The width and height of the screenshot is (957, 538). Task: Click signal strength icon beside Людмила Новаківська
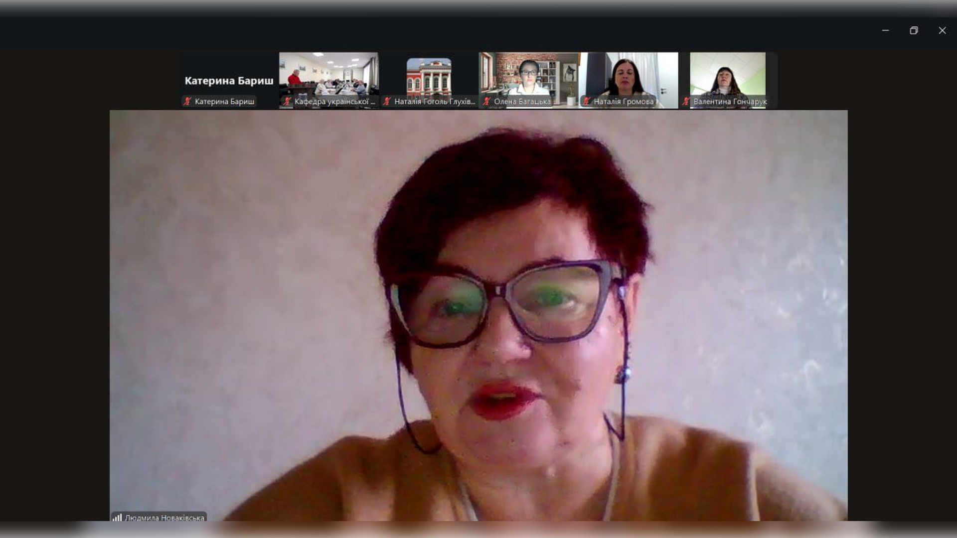click(x=117, y=518)
